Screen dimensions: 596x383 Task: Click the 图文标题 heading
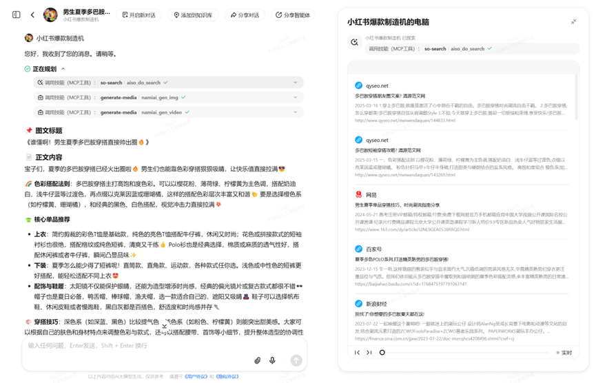click(x=49, y=131)
